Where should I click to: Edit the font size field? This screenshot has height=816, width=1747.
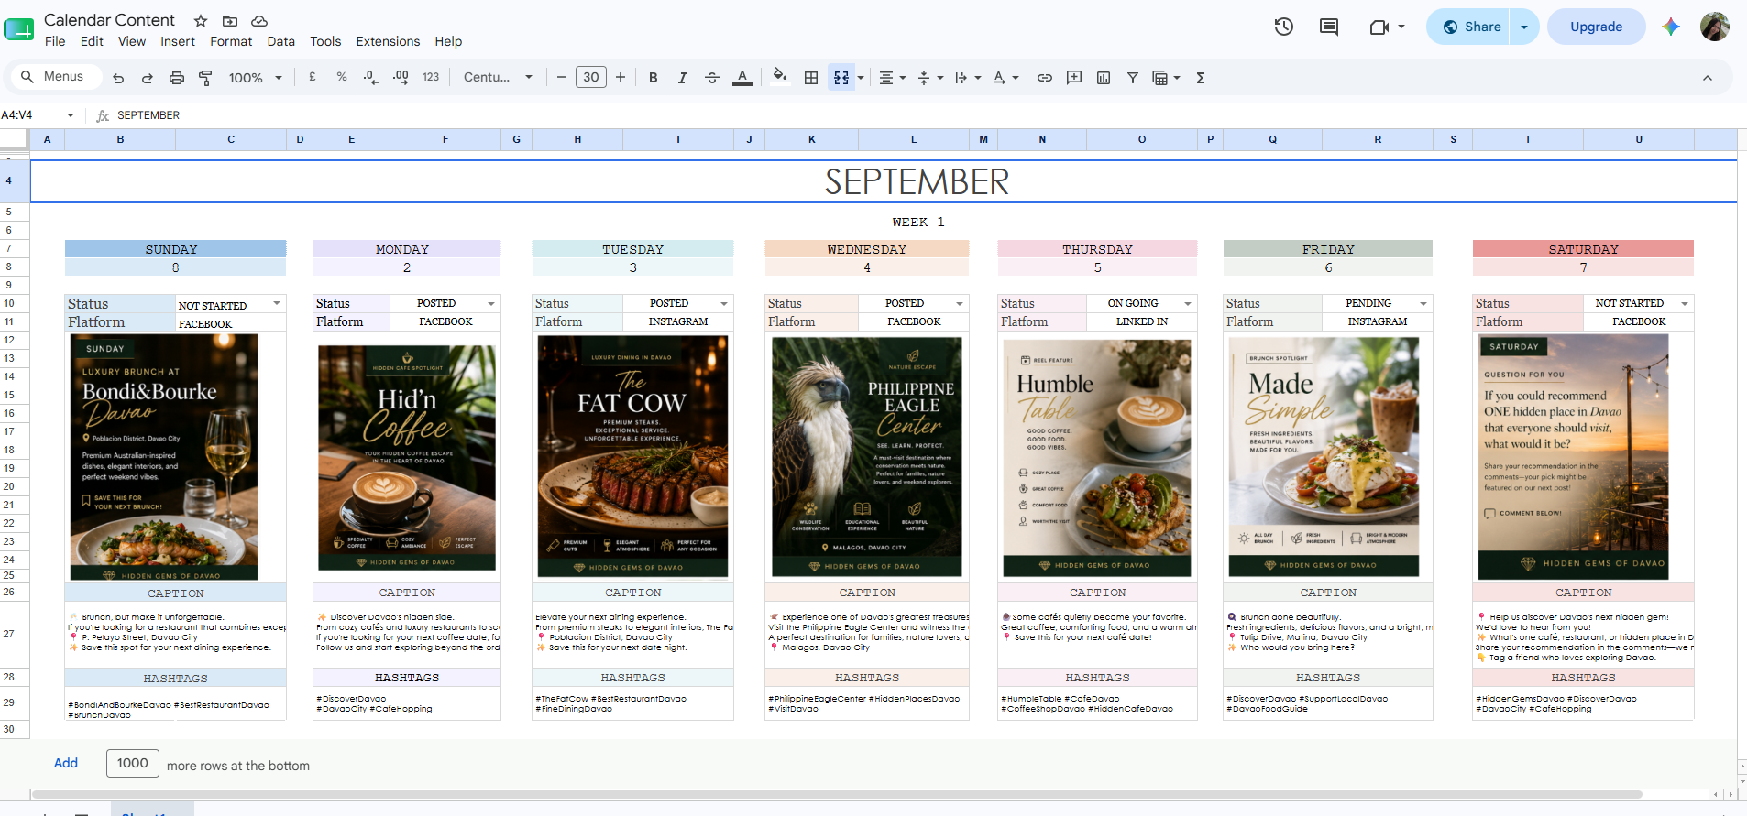[x=591, y=77]
